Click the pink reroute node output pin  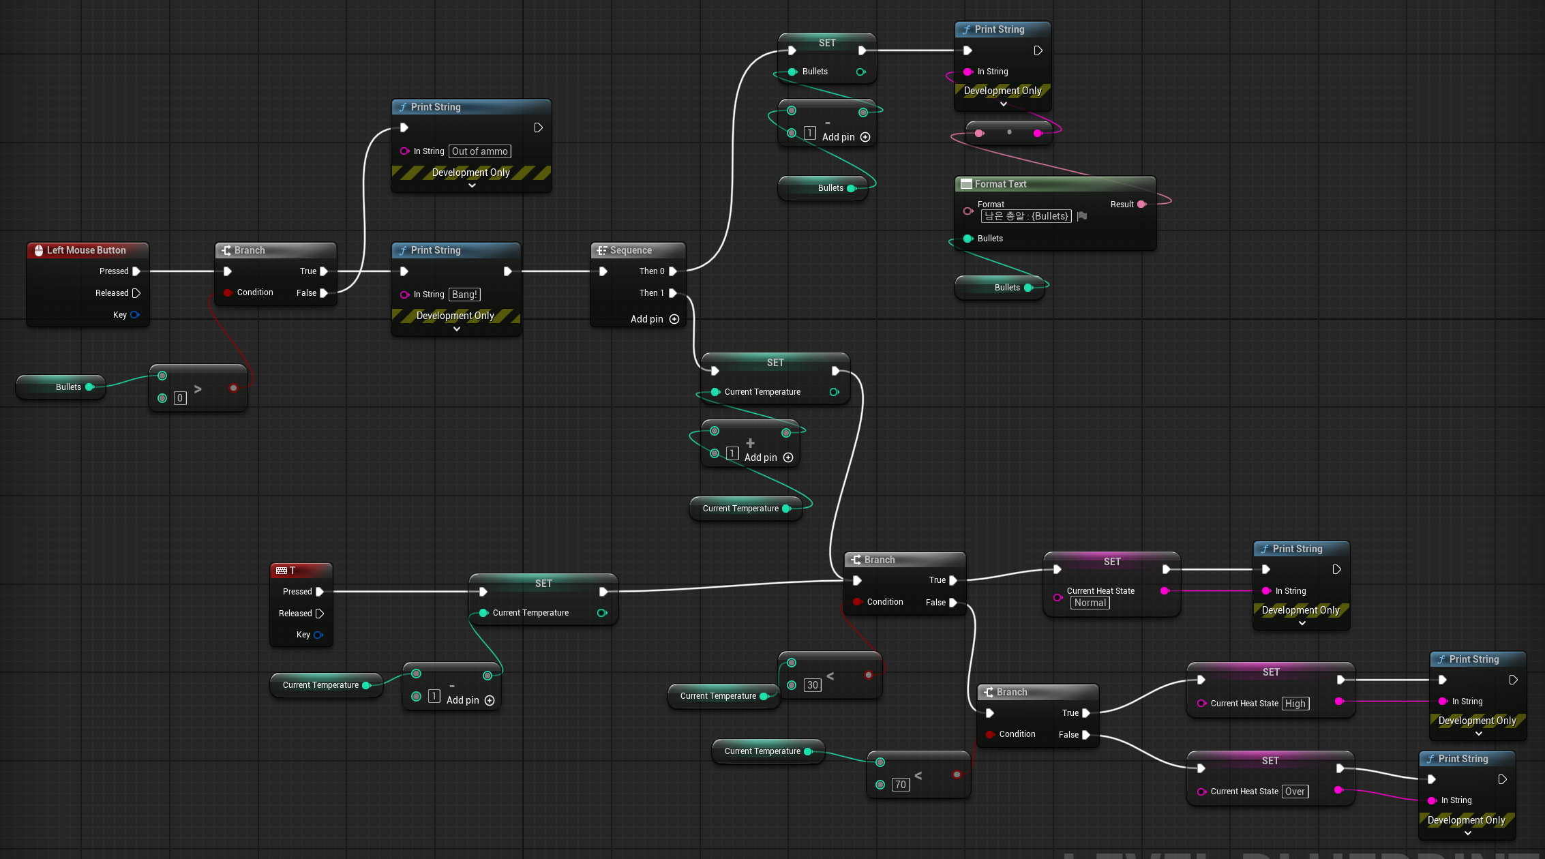click(x=1038, y=133)
